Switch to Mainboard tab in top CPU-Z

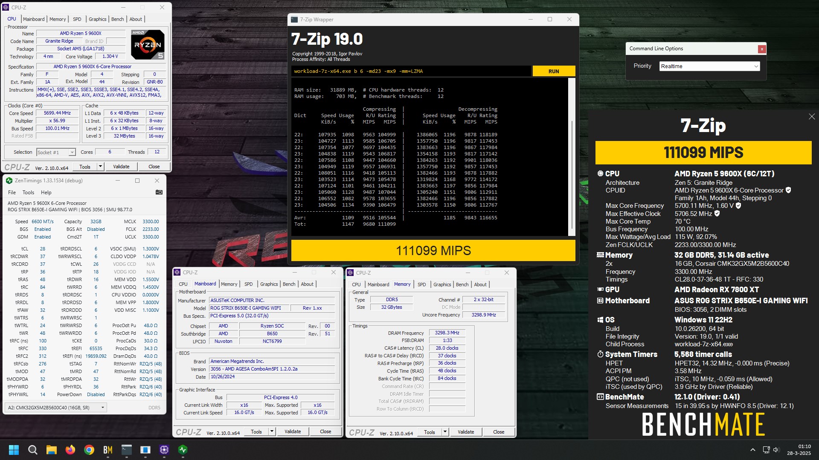pos(34,19)
